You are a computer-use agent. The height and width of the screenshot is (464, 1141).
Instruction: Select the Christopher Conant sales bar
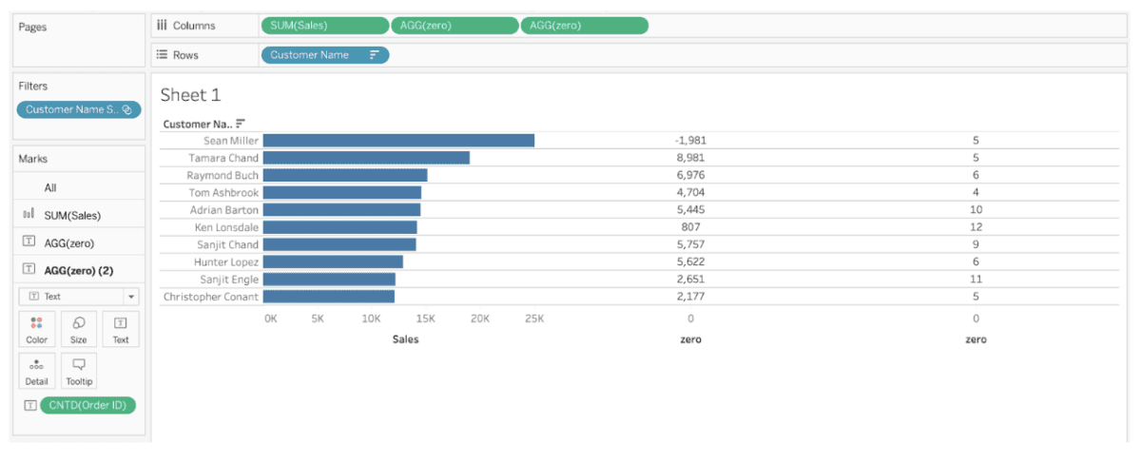[x=329, y=297]
